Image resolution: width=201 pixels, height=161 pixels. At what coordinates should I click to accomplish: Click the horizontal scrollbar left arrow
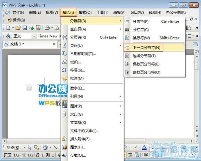pyautogui.click(x=4, y=141)
